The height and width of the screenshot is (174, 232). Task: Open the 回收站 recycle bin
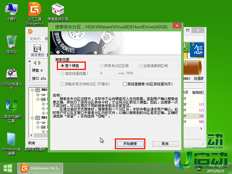(x=12, y=44)
